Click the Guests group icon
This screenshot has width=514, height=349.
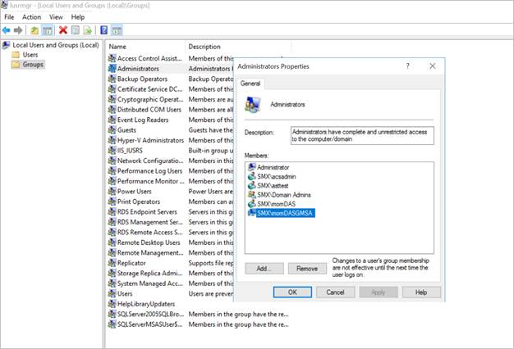point(112,130)
